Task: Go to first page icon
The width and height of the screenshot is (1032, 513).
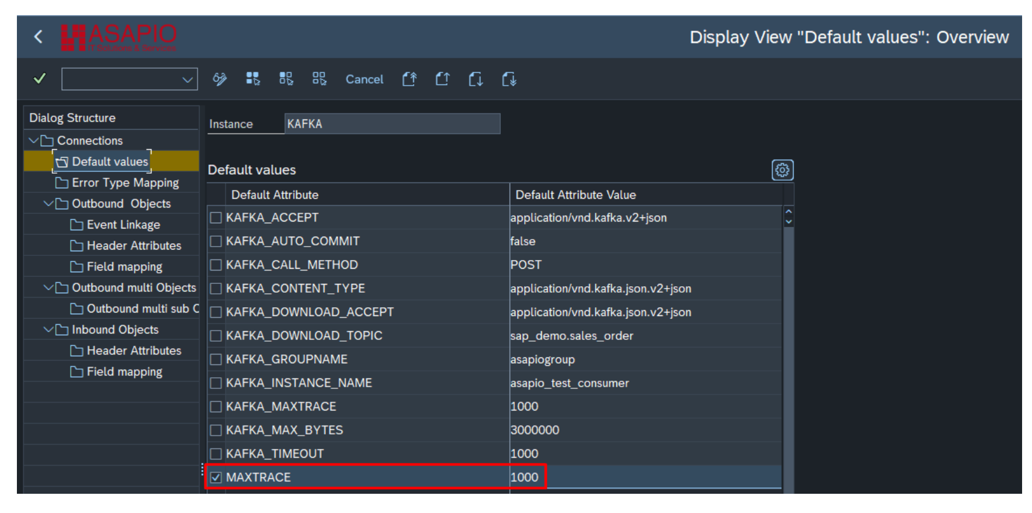Action: 410,79
